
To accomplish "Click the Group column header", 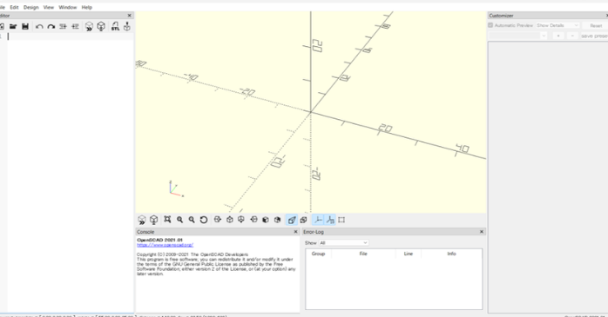I will pos(318,254).
